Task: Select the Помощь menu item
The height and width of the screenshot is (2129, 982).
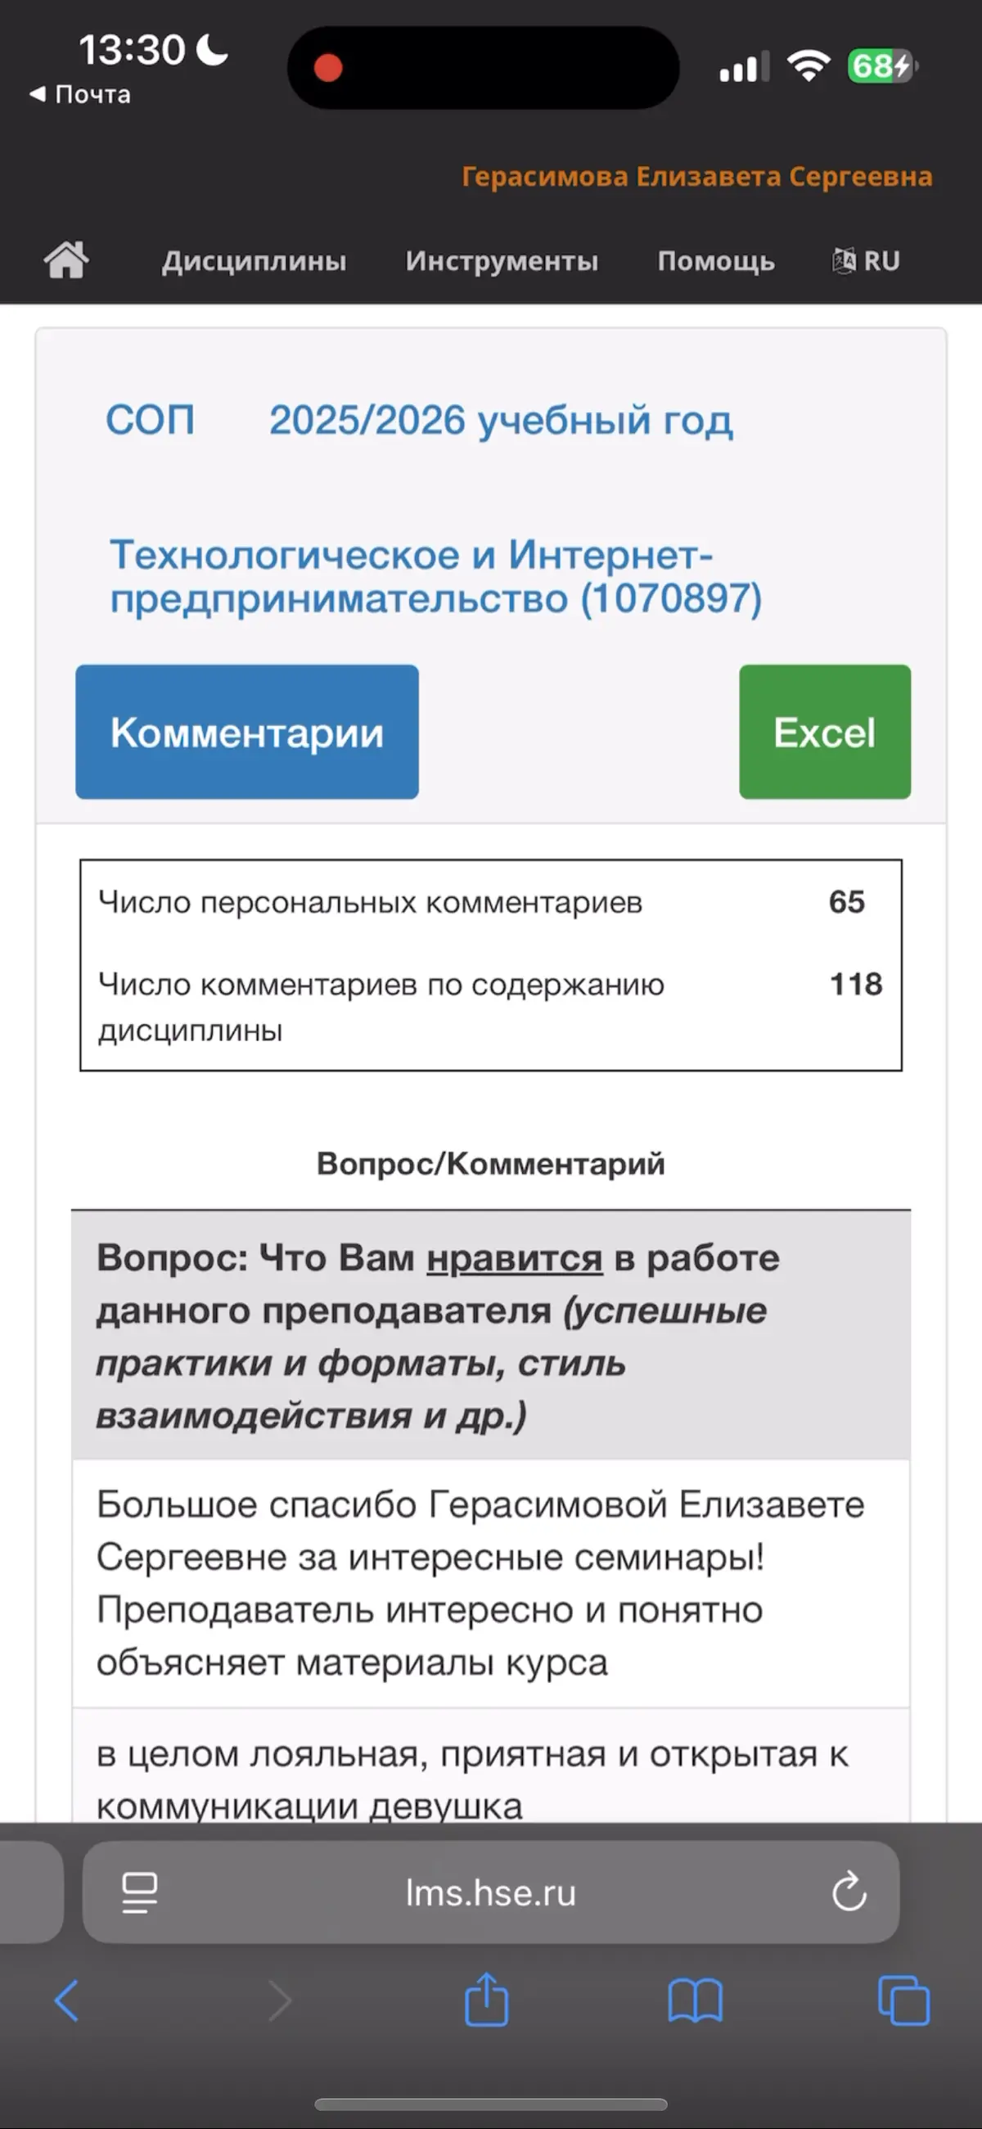Action: 716,260
